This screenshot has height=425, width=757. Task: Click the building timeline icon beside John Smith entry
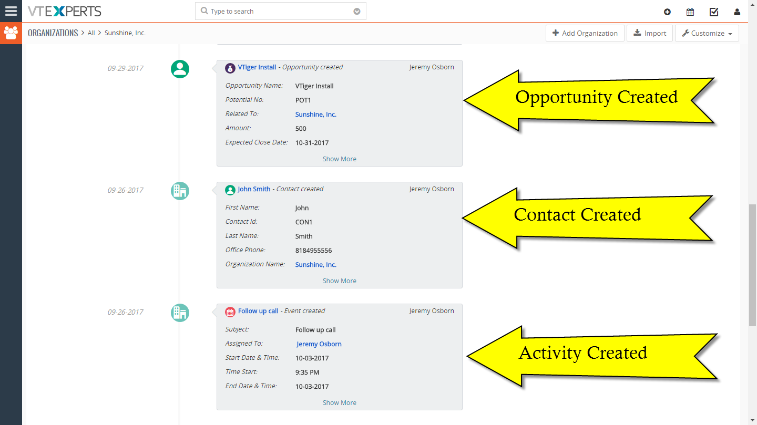pos(180,191)
